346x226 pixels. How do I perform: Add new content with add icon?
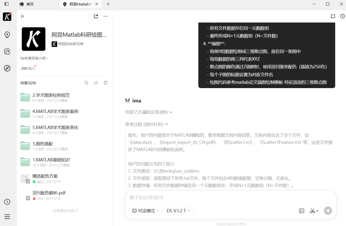pyautogui.click(x=106, y=83)
